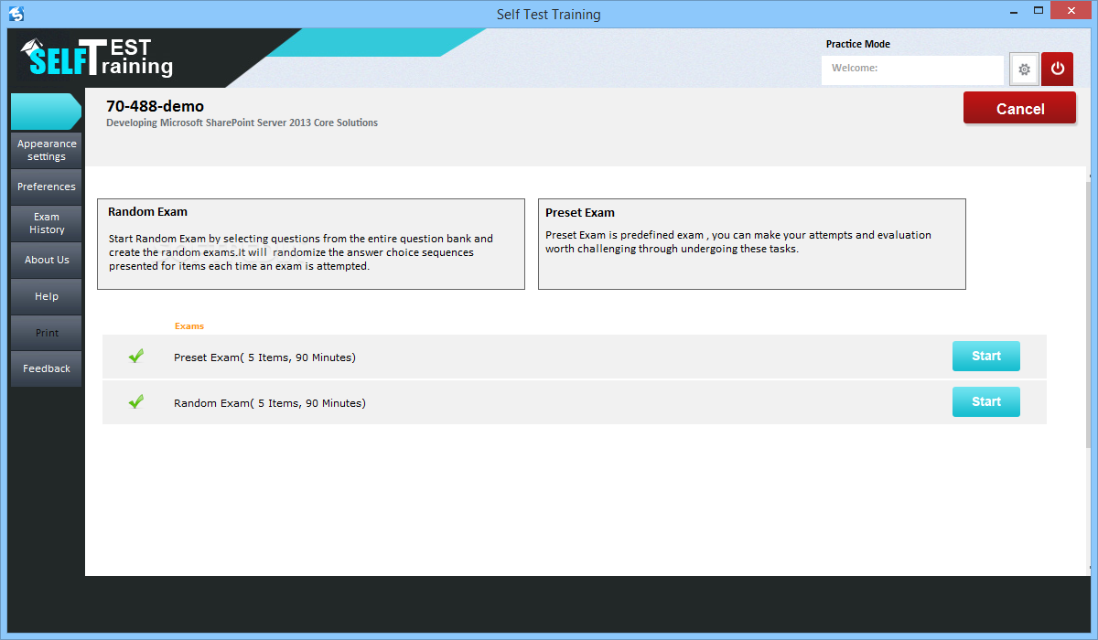This screenshot has width=1098, height=640.
Task: Click the red power button icon
Action: click(x=1057, y=69)
